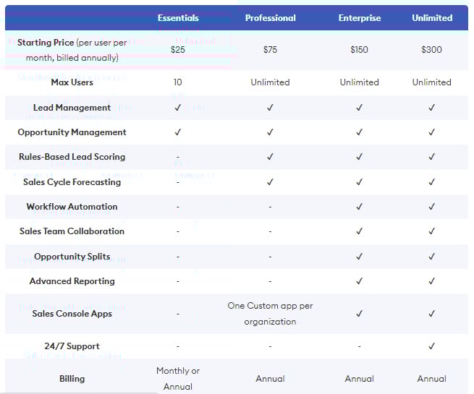474x394 pixels.
Task: Click the $25 Essentials starting price
Action: click(x=178, y=50)
